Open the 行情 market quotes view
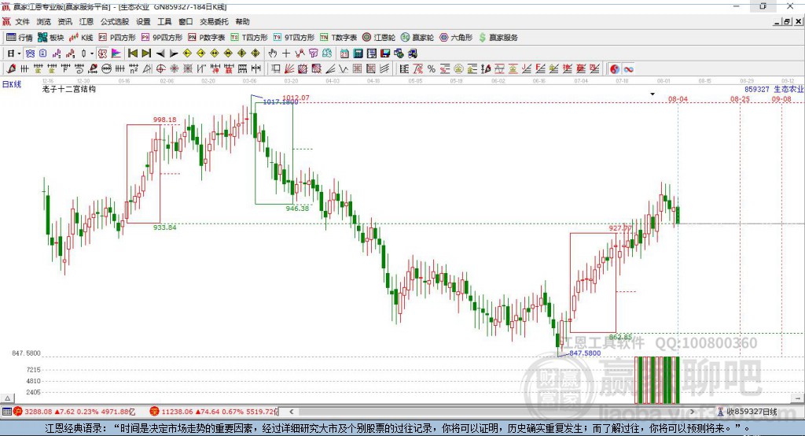 [19, 38]
